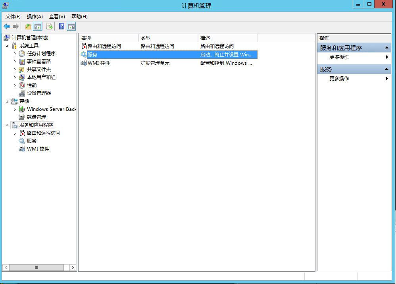Select 路由和远程访问 row in the list
The image size is (396, 284).
coord(104,46)
